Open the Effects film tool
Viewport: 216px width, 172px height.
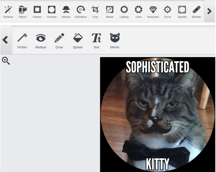click(23, 12)
